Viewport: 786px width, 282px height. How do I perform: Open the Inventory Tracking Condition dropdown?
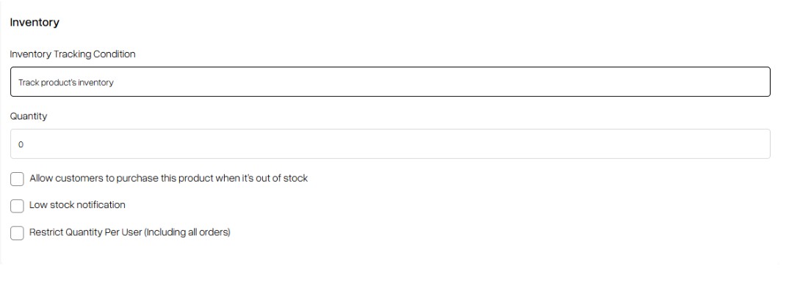pyautogui.click(x=390, y=81)
